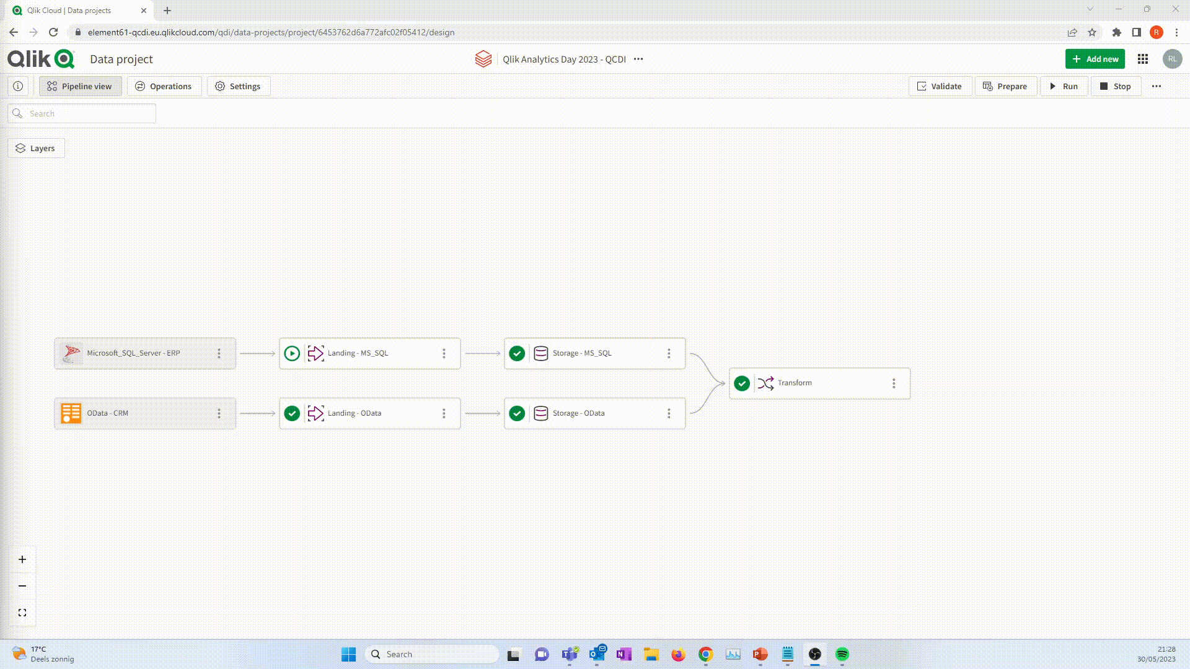Click the Landing - MS_SQL play status icon
1190x669 pixels.
click(x=292, y=353)
